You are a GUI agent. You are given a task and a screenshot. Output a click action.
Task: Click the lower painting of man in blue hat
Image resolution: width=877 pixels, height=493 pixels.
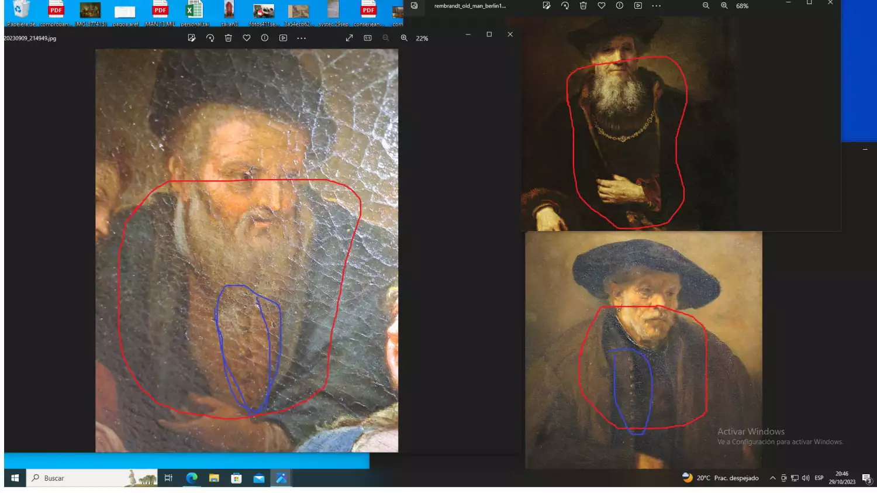point(643,350)
